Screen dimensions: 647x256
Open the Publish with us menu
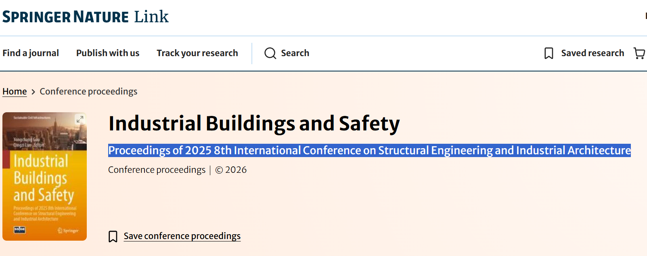[108, 53]
